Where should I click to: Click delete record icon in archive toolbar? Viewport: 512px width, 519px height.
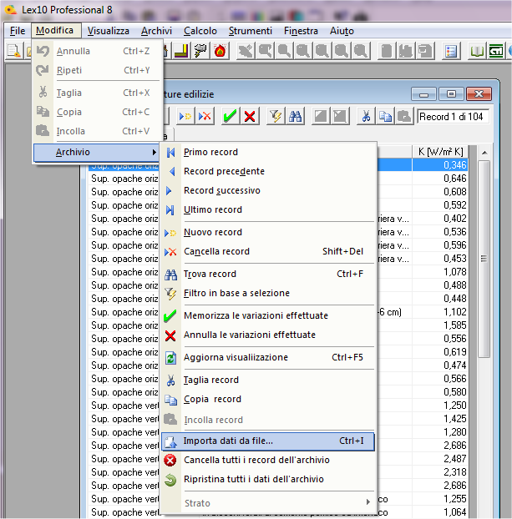pos(205,116)
